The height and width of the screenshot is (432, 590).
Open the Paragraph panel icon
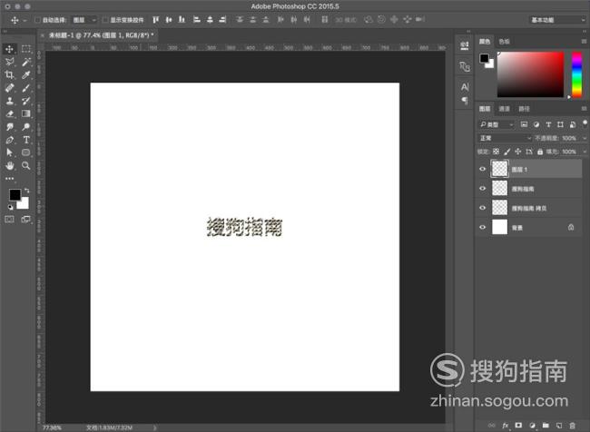point(465,101)
